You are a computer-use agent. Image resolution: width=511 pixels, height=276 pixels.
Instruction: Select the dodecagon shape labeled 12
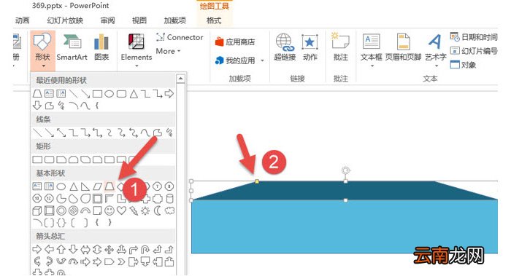pos(49,199)
